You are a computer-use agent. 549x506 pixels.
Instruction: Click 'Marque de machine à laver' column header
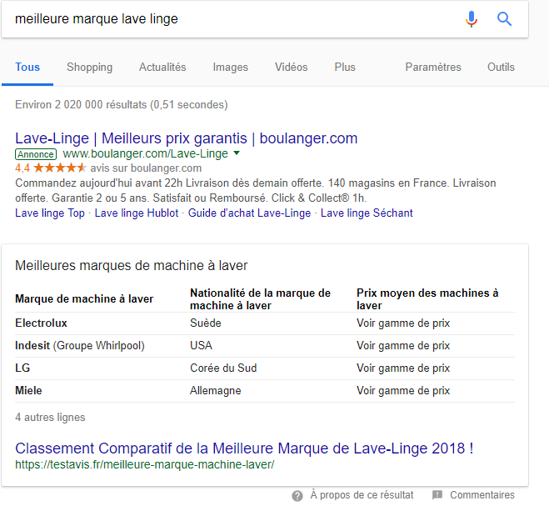[x=84, y=299]
